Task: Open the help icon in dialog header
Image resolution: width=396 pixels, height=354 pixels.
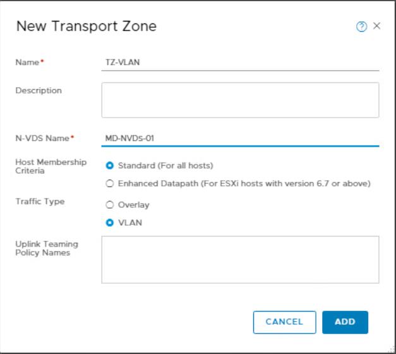Action: click(361, 27)
